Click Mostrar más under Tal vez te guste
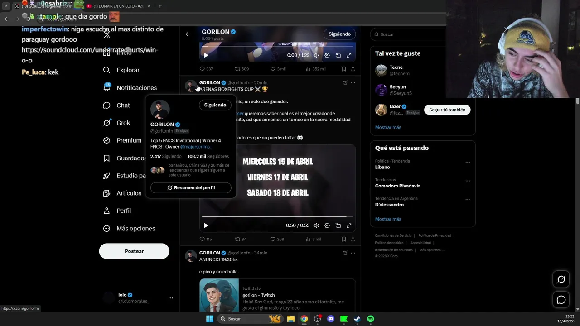 click(388, 127)
